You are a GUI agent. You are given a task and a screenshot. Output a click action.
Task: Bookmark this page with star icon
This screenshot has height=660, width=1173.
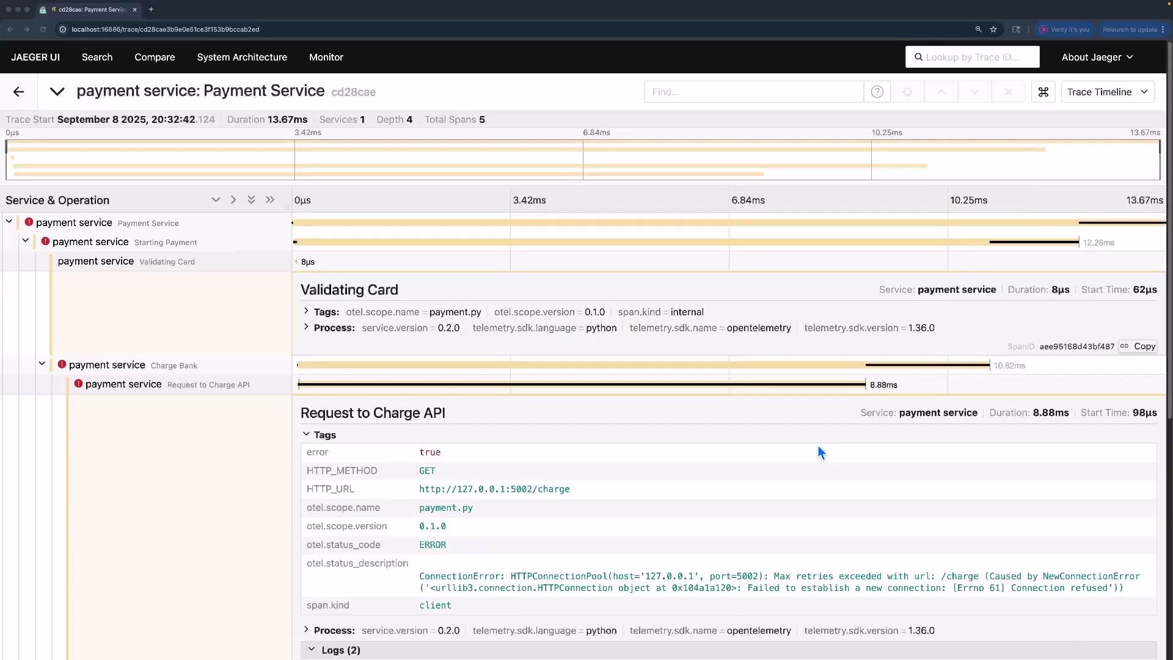993,29
